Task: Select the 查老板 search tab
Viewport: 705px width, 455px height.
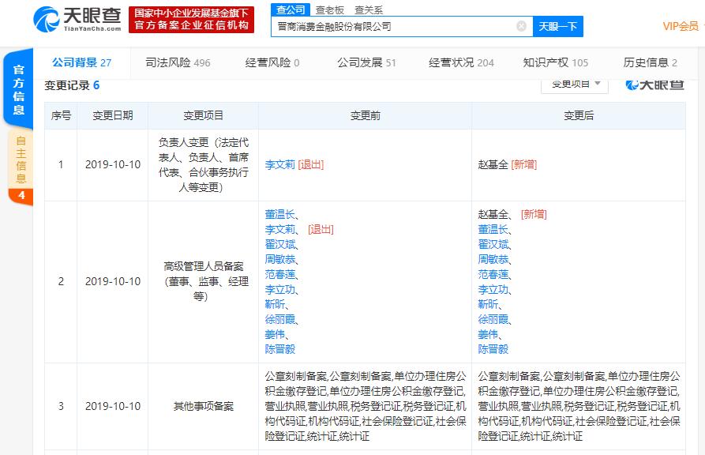Action: point(330,9)
